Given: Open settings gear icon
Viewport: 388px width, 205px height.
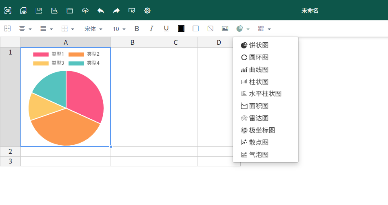Looking at the screenshot, I should tap(147, 11).
